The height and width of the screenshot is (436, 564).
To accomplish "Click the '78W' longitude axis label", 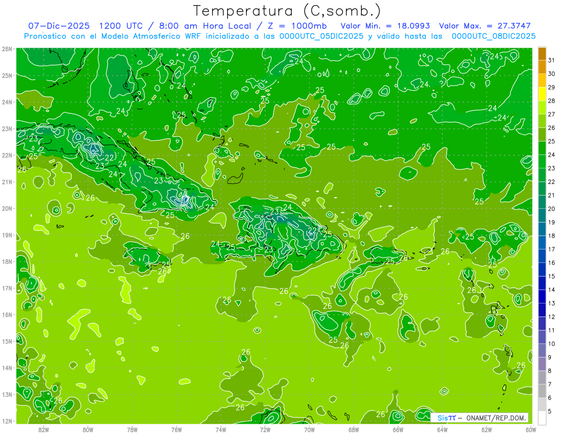I will point(132,429).
